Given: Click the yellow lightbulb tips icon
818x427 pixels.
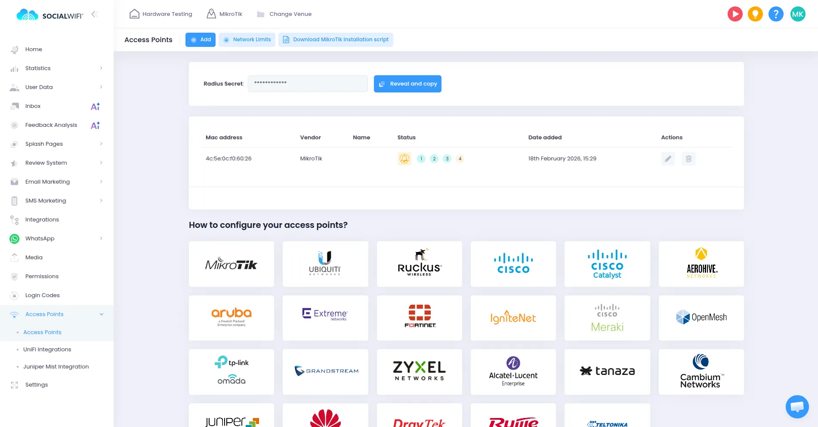Looking at the screenshot, I should click(x=755, y=14).
